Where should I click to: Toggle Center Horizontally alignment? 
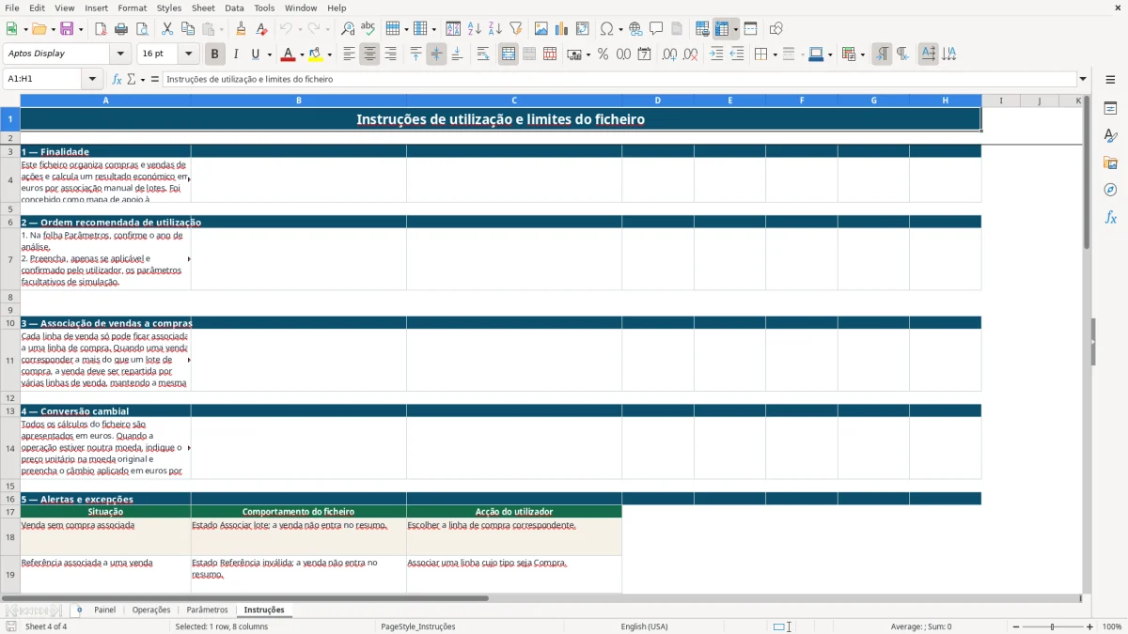click(x=369, y=54)
